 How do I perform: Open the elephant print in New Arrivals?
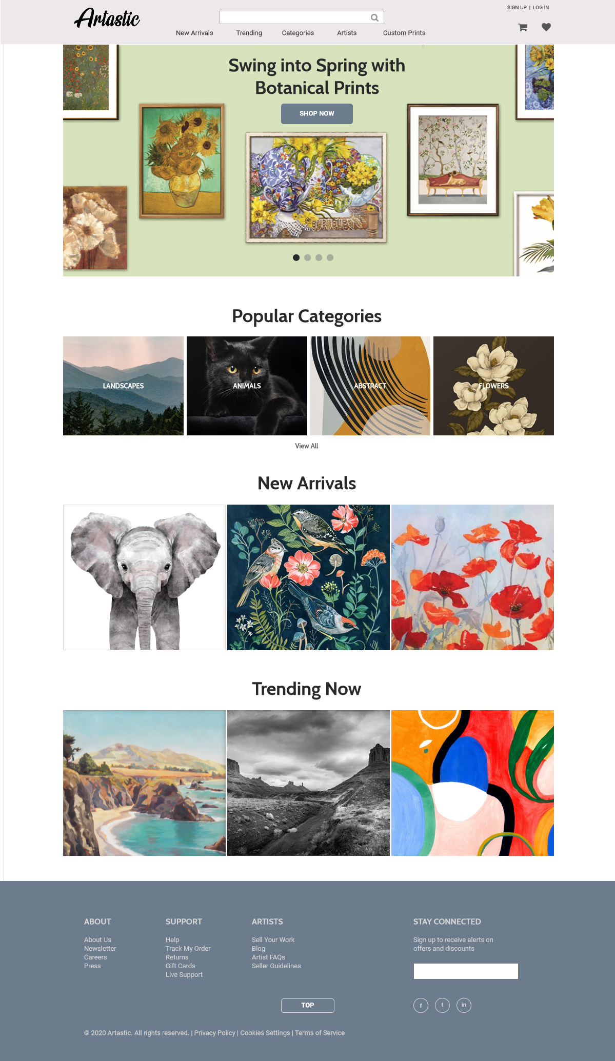coord(144,577)
